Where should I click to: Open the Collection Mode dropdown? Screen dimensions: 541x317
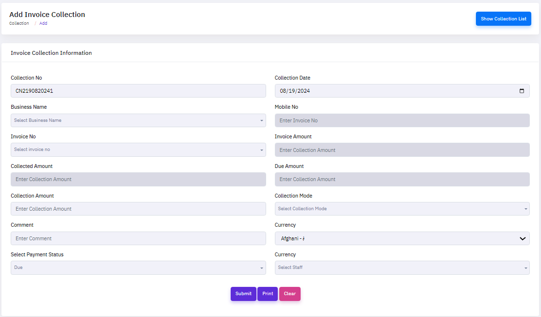coord(402,209)
